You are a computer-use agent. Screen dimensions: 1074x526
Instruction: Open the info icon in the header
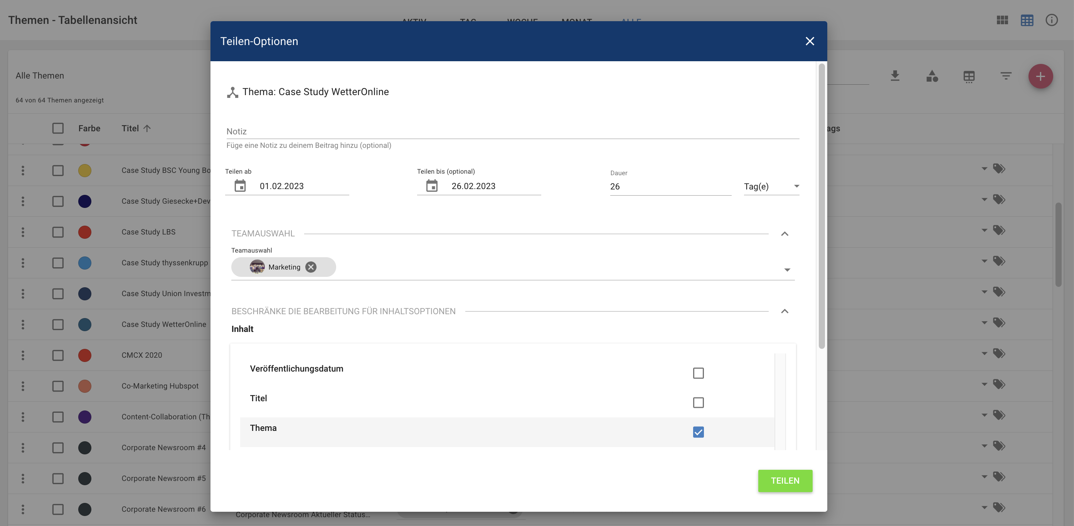(1052, 20)
